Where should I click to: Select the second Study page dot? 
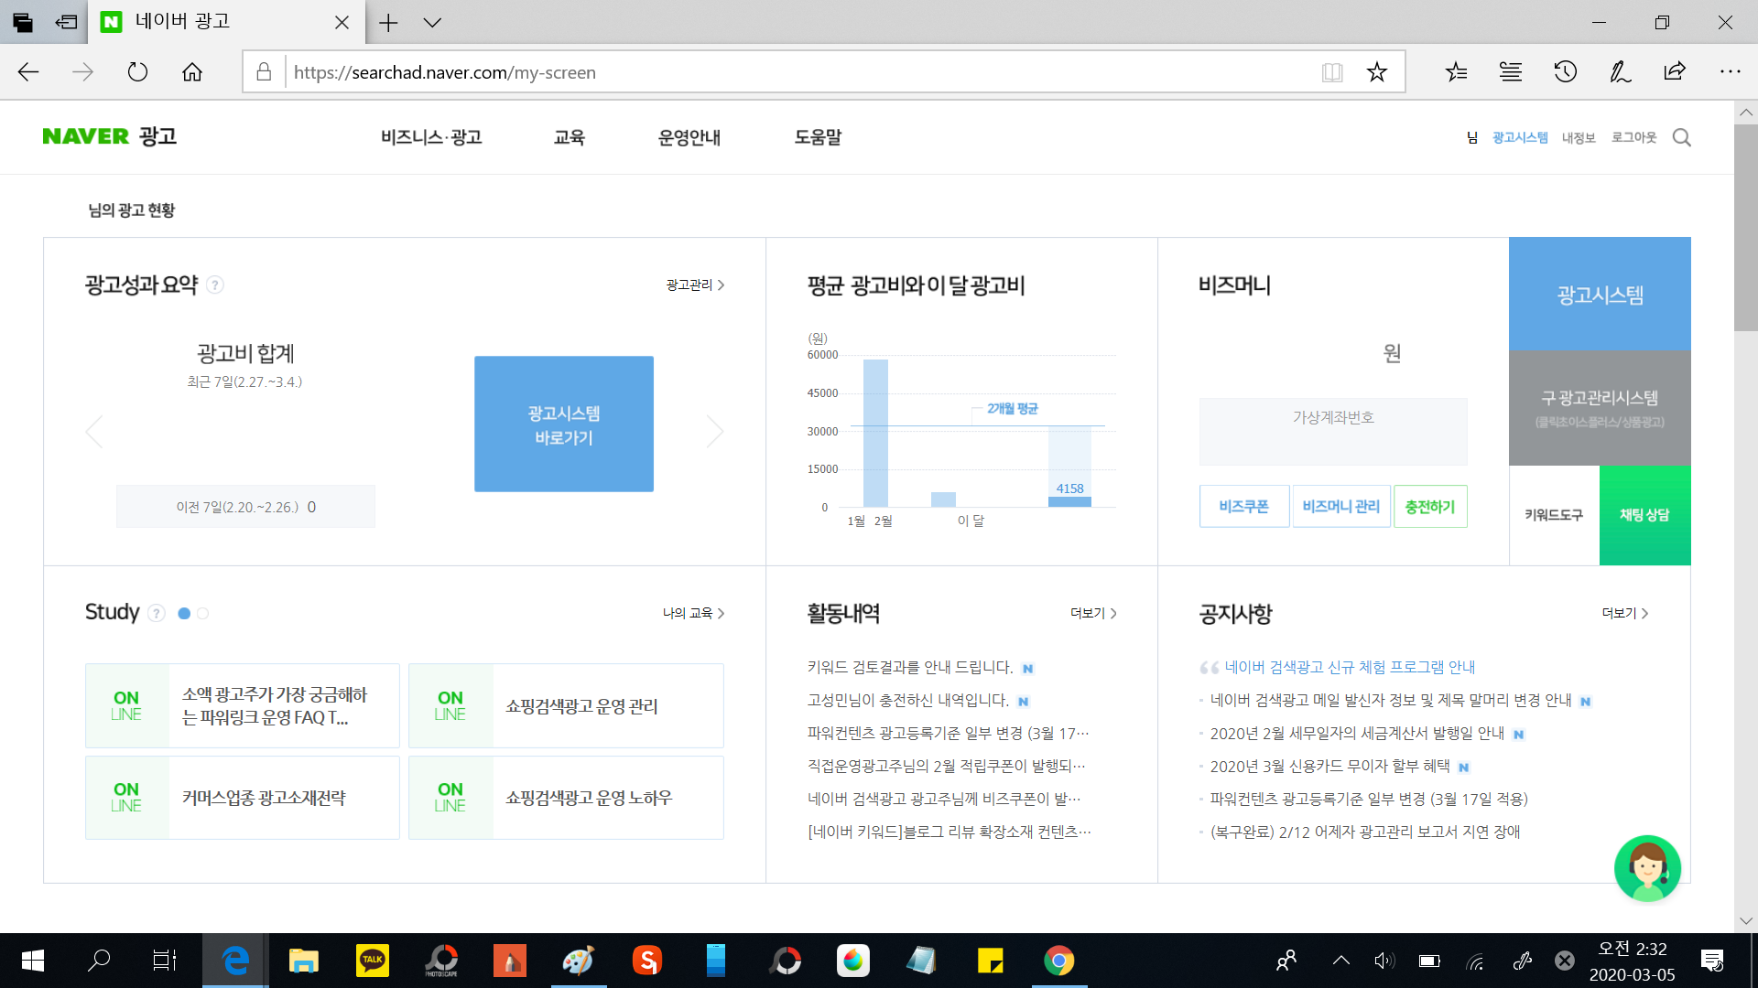pyautogui.click(x=203, y=614)
